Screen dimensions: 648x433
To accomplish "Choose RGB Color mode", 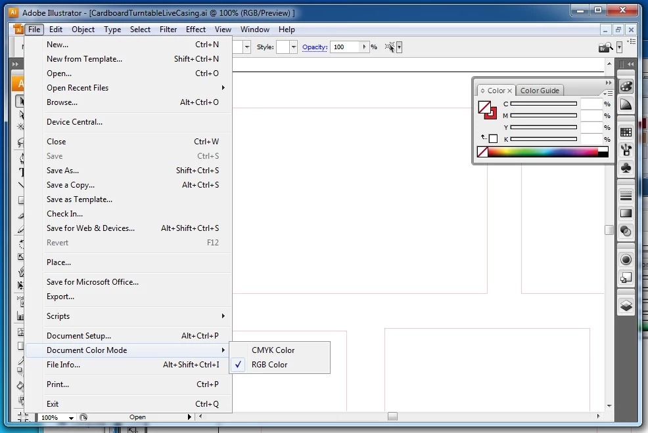I will tap(280, 365).
